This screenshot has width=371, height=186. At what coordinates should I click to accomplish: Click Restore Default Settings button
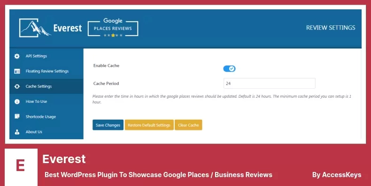(x=149, y=125)
